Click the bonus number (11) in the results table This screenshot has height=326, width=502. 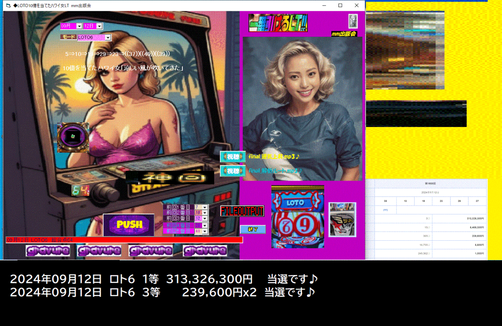point(385,210)
